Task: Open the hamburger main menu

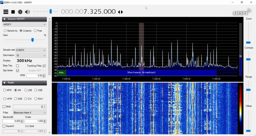Action: 6,12
